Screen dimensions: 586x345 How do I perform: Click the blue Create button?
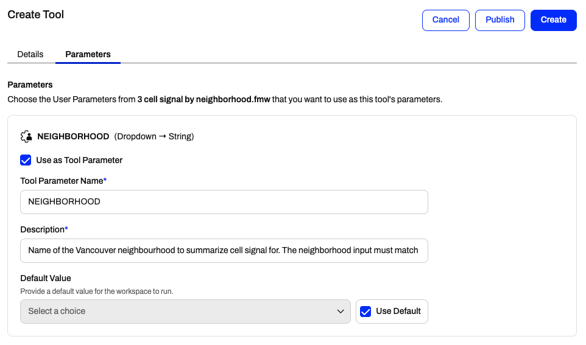[x=553, y=20]
